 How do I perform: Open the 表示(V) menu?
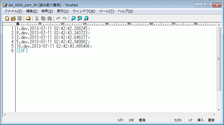62,11
